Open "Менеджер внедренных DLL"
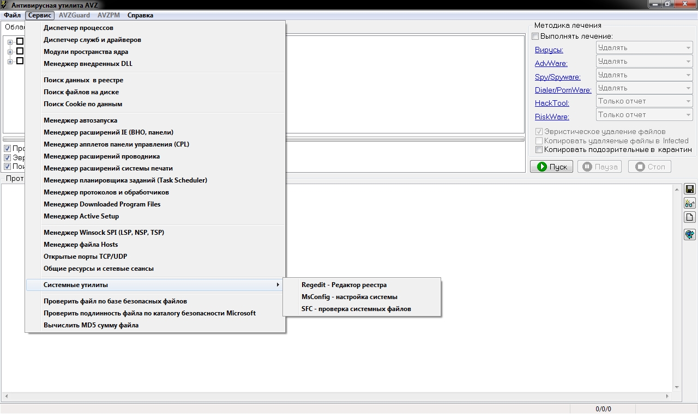Viewport: 698px width, 414px height. (155, 64)
